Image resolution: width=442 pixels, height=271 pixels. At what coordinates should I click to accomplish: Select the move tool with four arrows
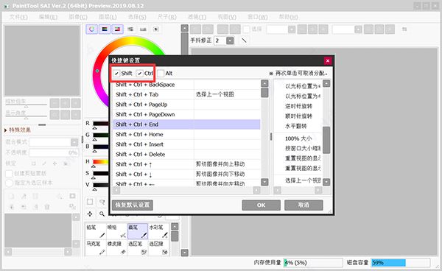click(90, 214)
